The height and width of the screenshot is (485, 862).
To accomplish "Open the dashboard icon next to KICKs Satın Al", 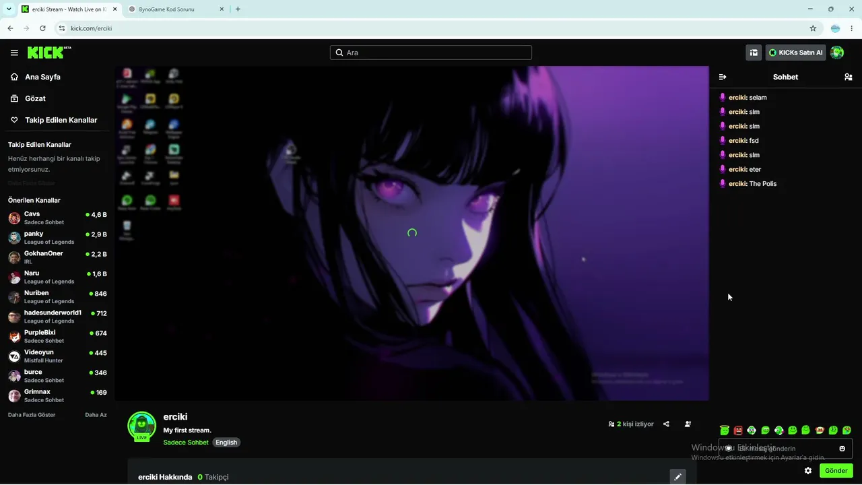I will [754, 53].
